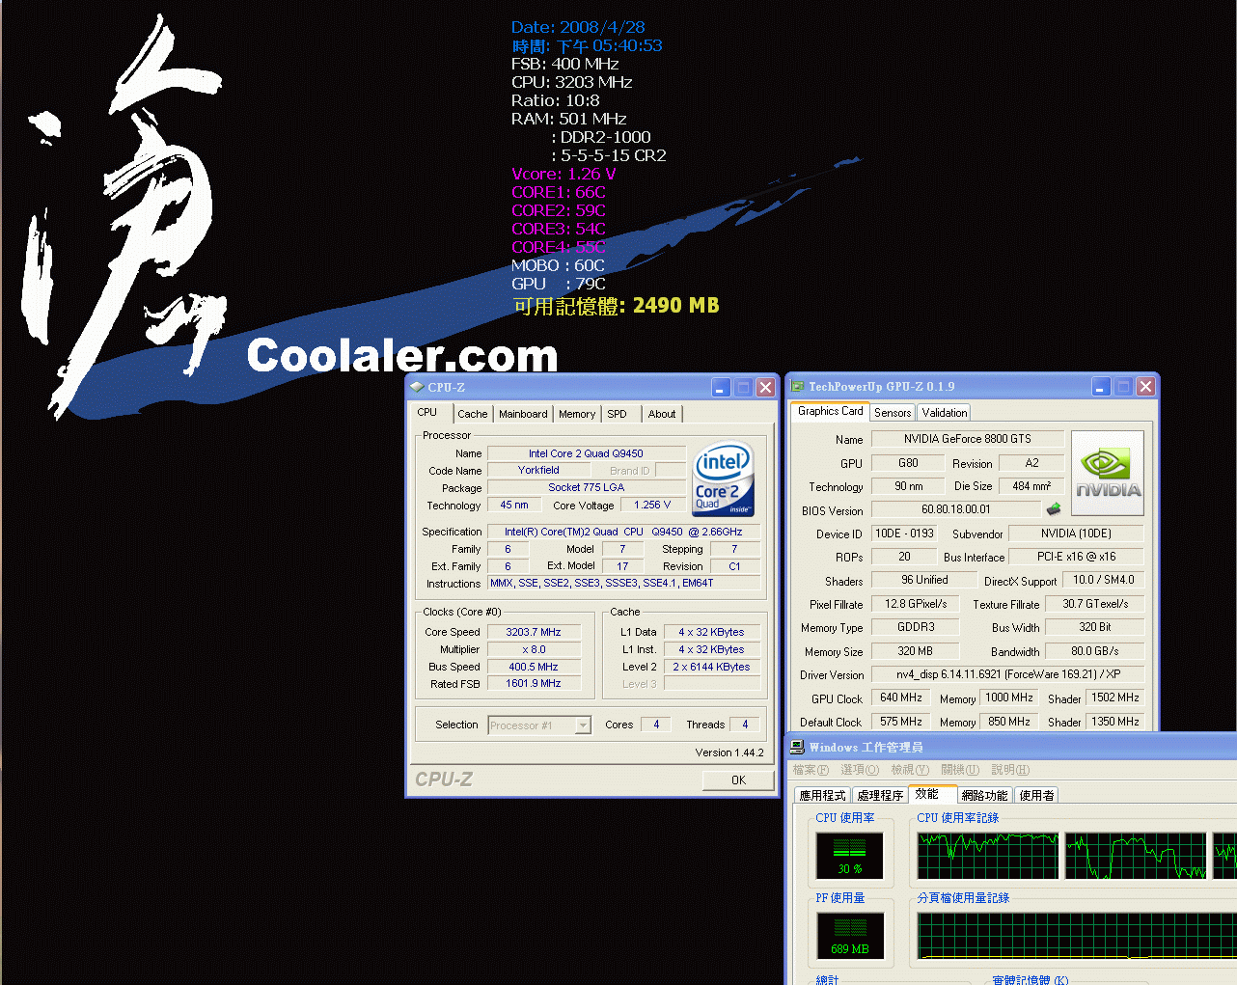The height and width of the screenshot is (985, 1237).
Task: Click the BIOS Version field 60.80.18.00.01
Action: click(955, 509)
